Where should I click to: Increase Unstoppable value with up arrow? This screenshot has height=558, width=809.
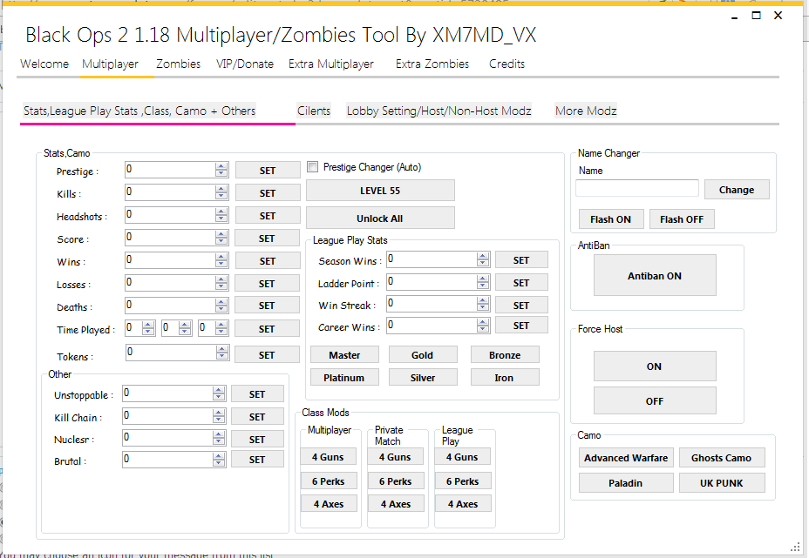219,390
